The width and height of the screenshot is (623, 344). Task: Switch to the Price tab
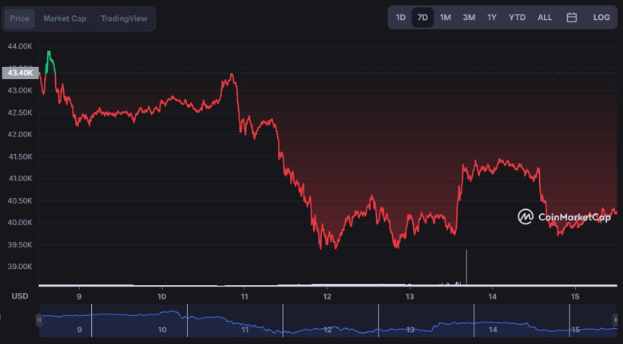point(20,18)
